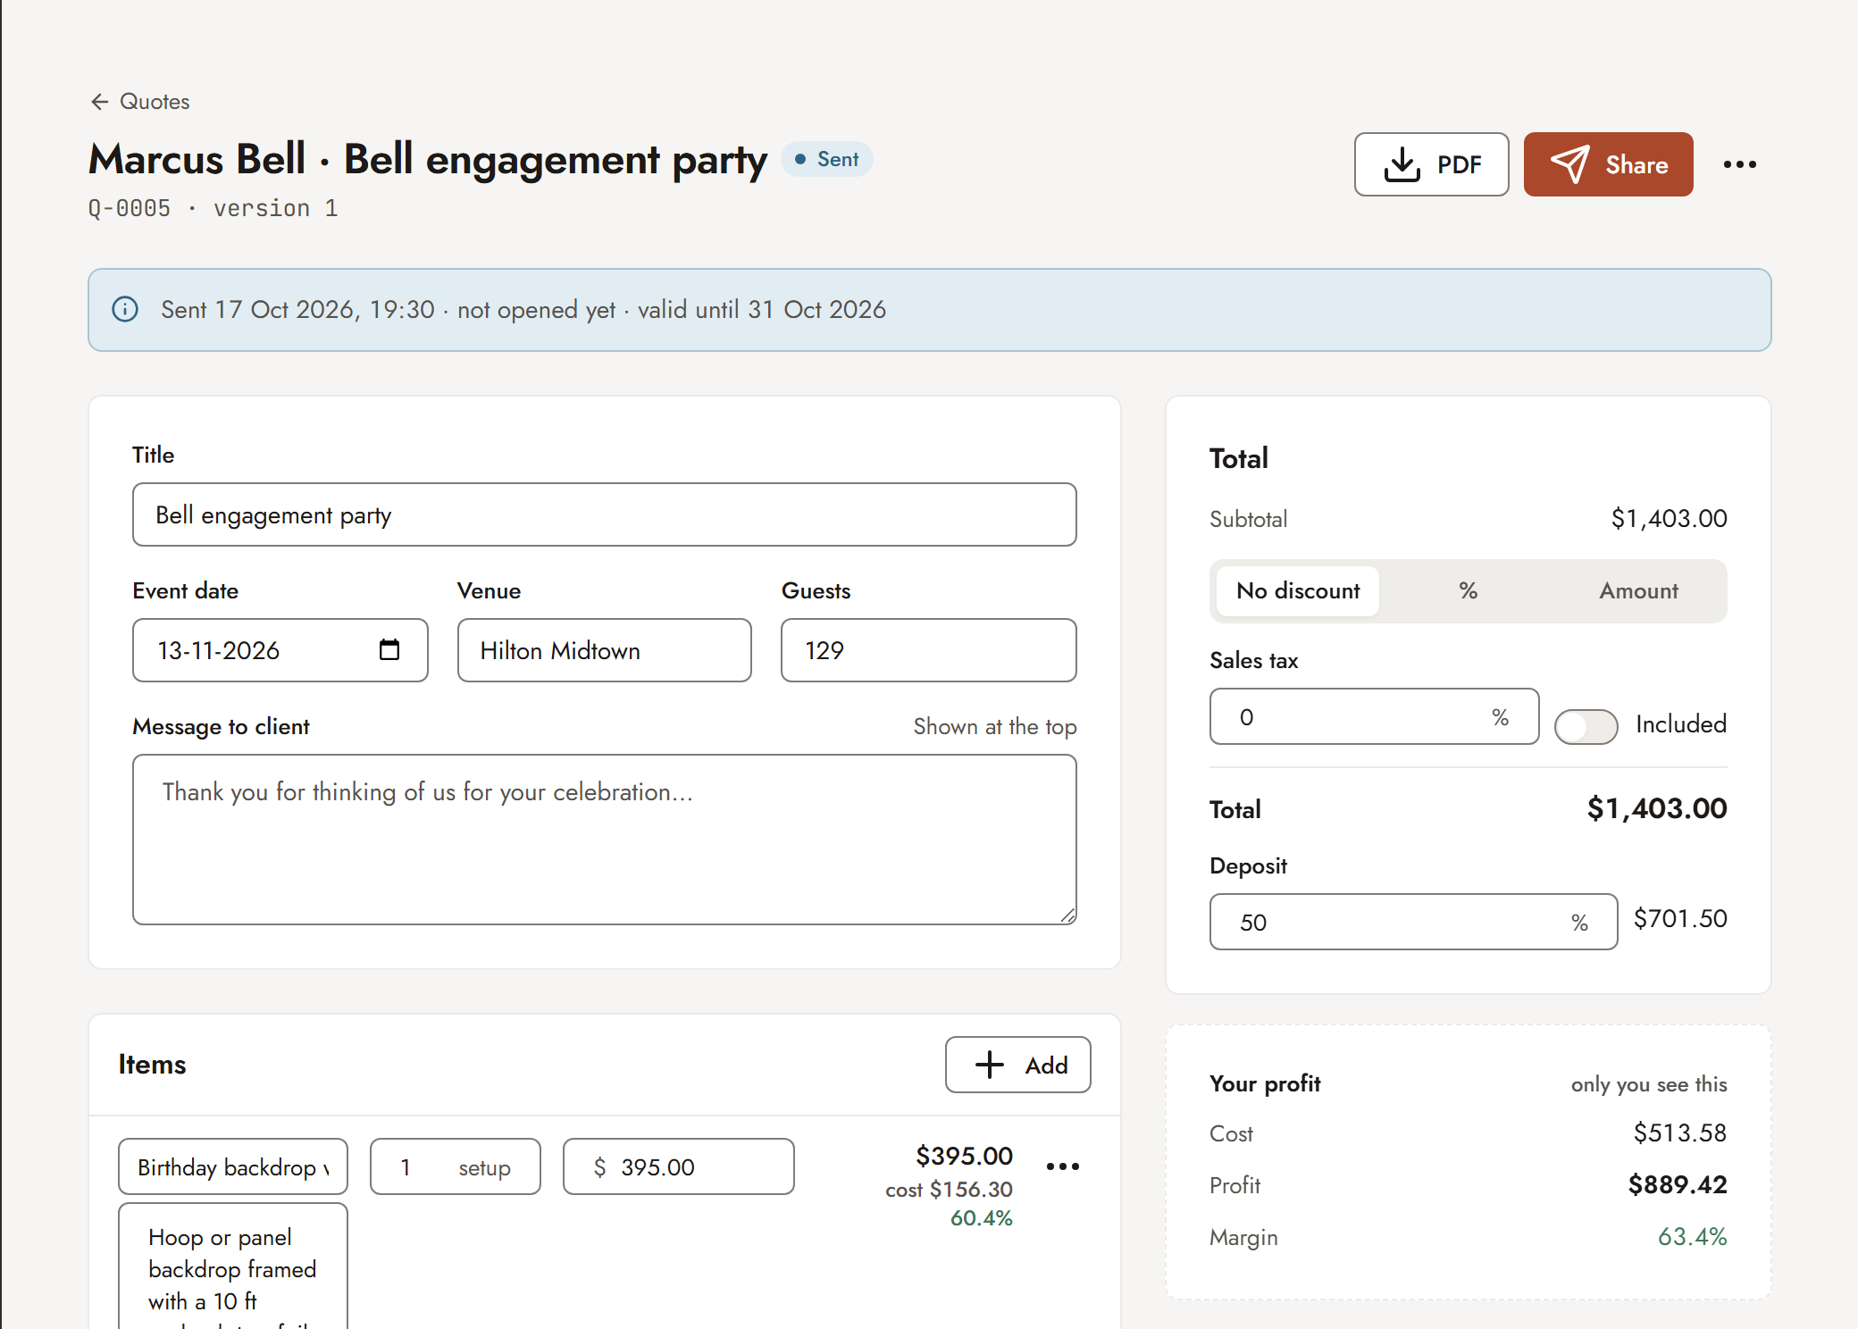Switch discount to Amount
1858x1329 pixels.
click(x=1638, y=591)
